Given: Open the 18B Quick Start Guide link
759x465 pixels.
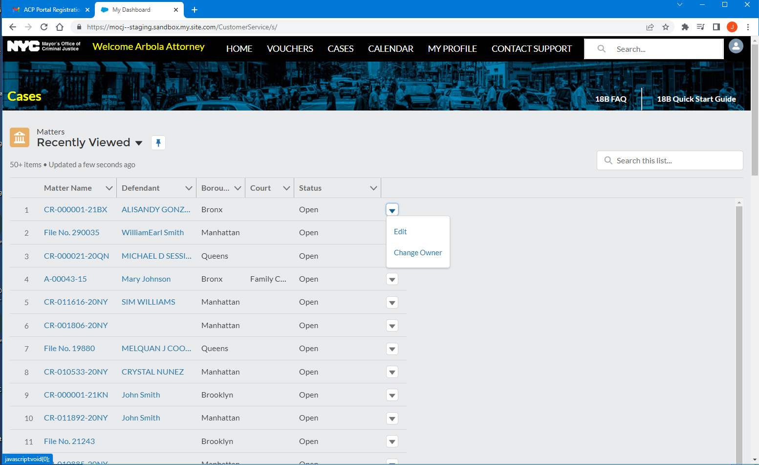Looking at the screenshot, I should pyautogui.click(x=696, y=99).
